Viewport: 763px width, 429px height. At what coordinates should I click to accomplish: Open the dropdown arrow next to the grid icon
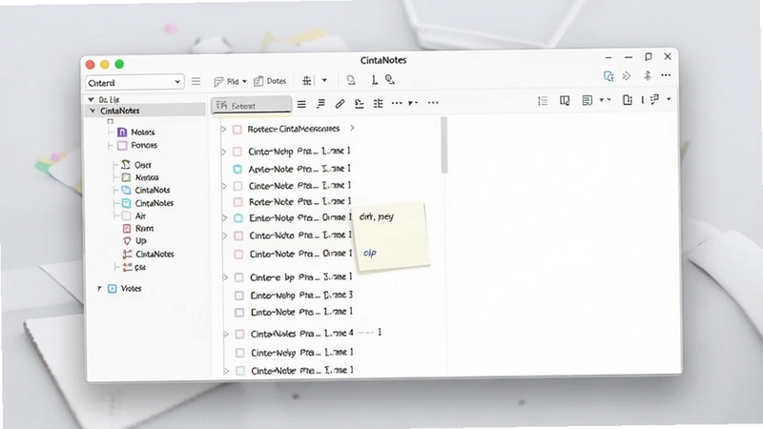tap(324, 80)
